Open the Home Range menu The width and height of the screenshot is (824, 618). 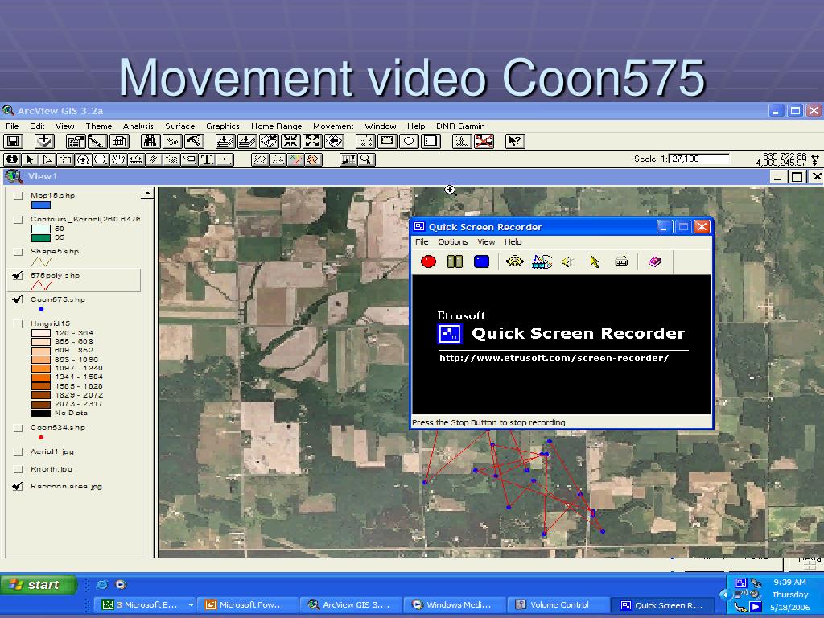tap(277, 126)
